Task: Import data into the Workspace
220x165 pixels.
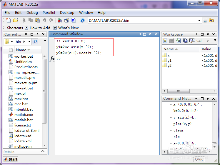Action: 178,41
